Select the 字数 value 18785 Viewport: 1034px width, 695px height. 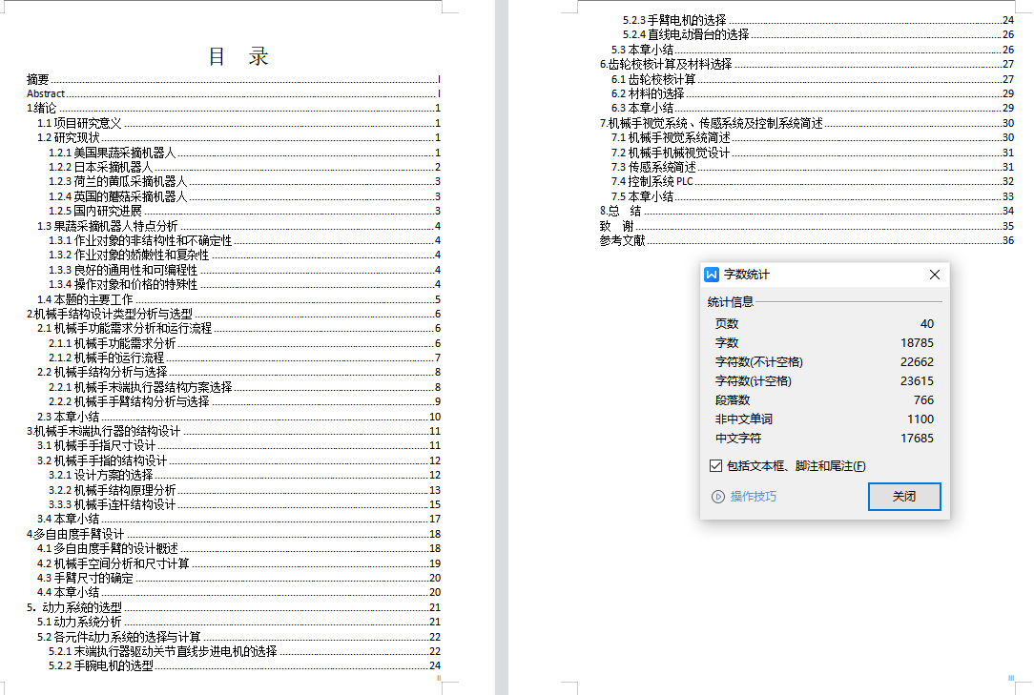click(x=917, y=343)
